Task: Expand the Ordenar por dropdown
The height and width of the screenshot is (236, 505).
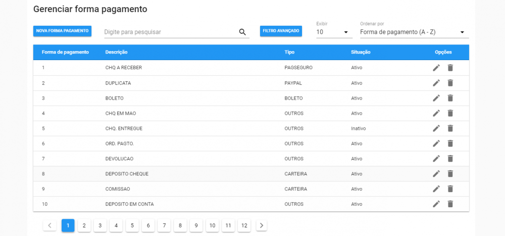Action: [414, 32]
